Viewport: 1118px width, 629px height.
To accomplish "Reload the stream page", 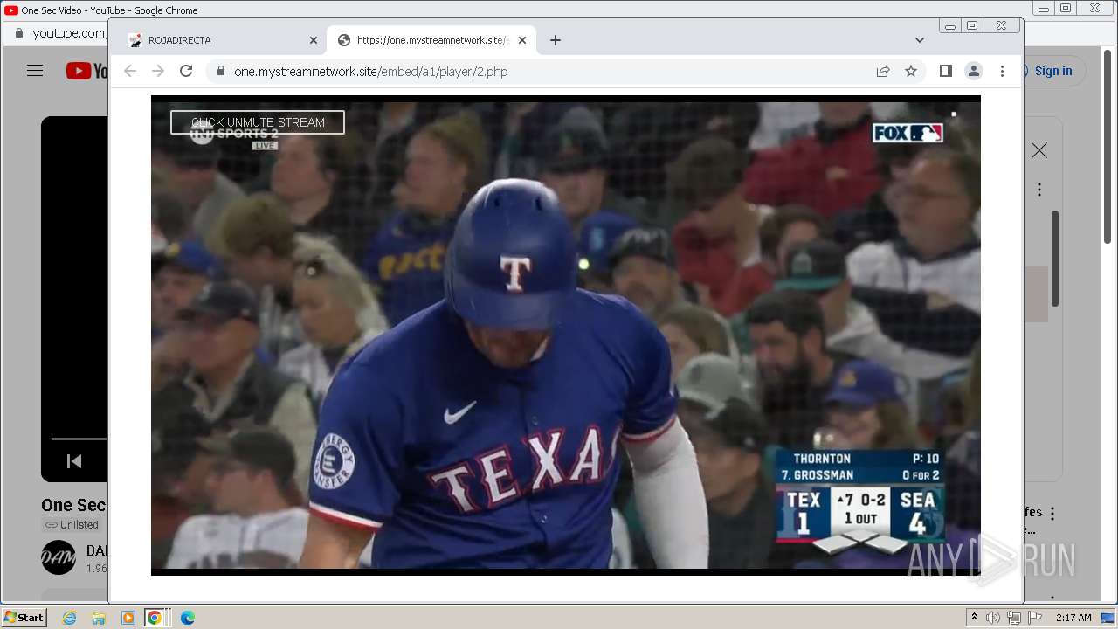I will pyautogui.click(x=186, y=72).
